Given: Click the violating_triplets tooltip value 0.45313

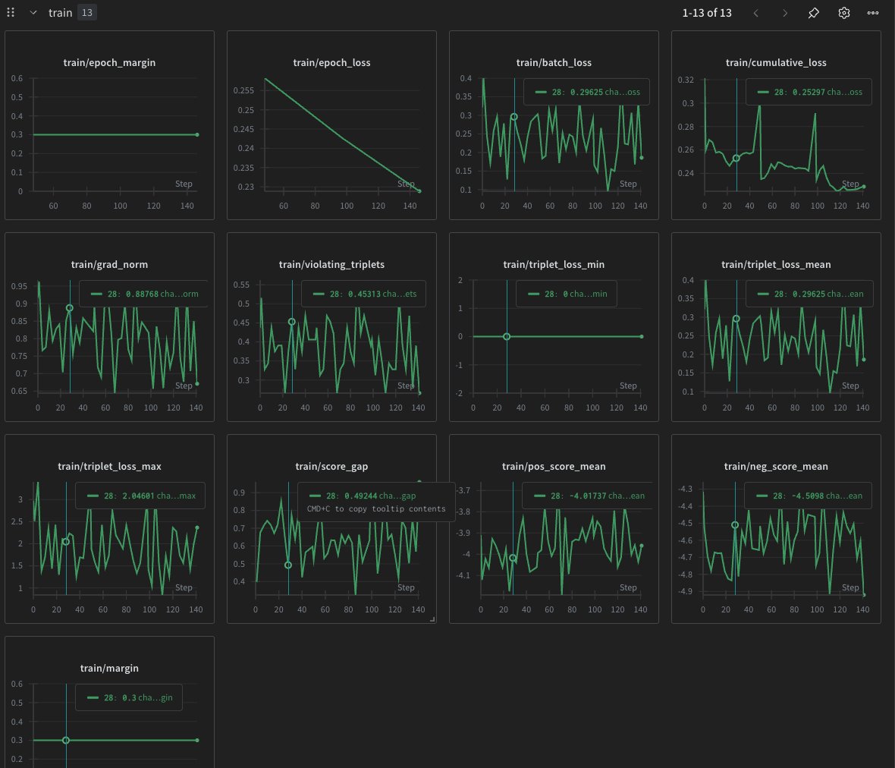Looking at the screenshot, I should 364,294.
